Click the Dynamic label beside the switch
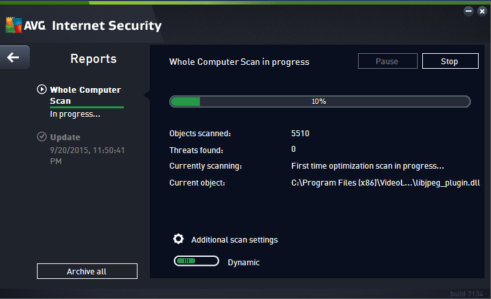Image resolution: width=491 pixels, height=299 pixels. click(x=244, y=263)
